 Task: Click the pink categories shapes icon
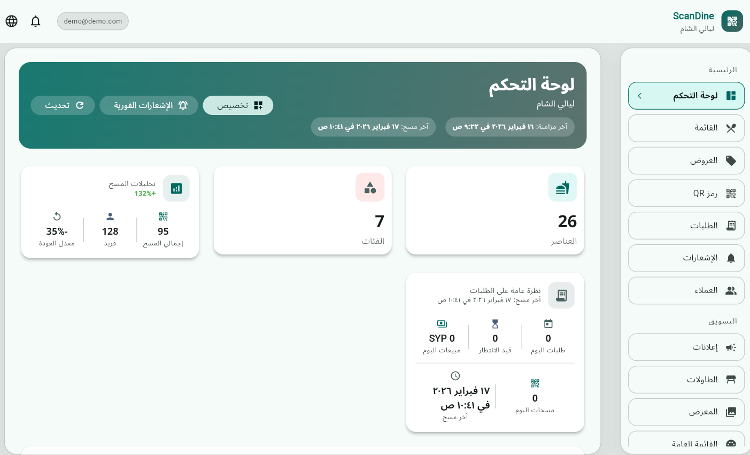(370, 187)
